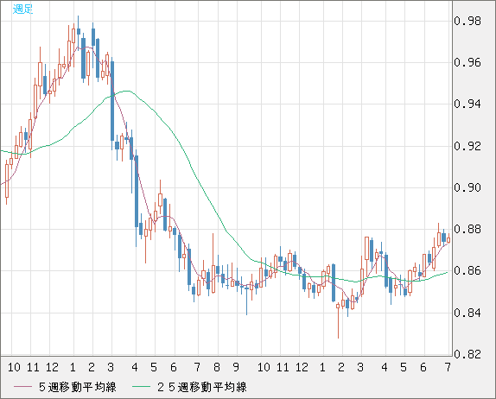496x399 pixels.
Task: Click the 0.94 price axis label
Action: (x=467, y=104)
